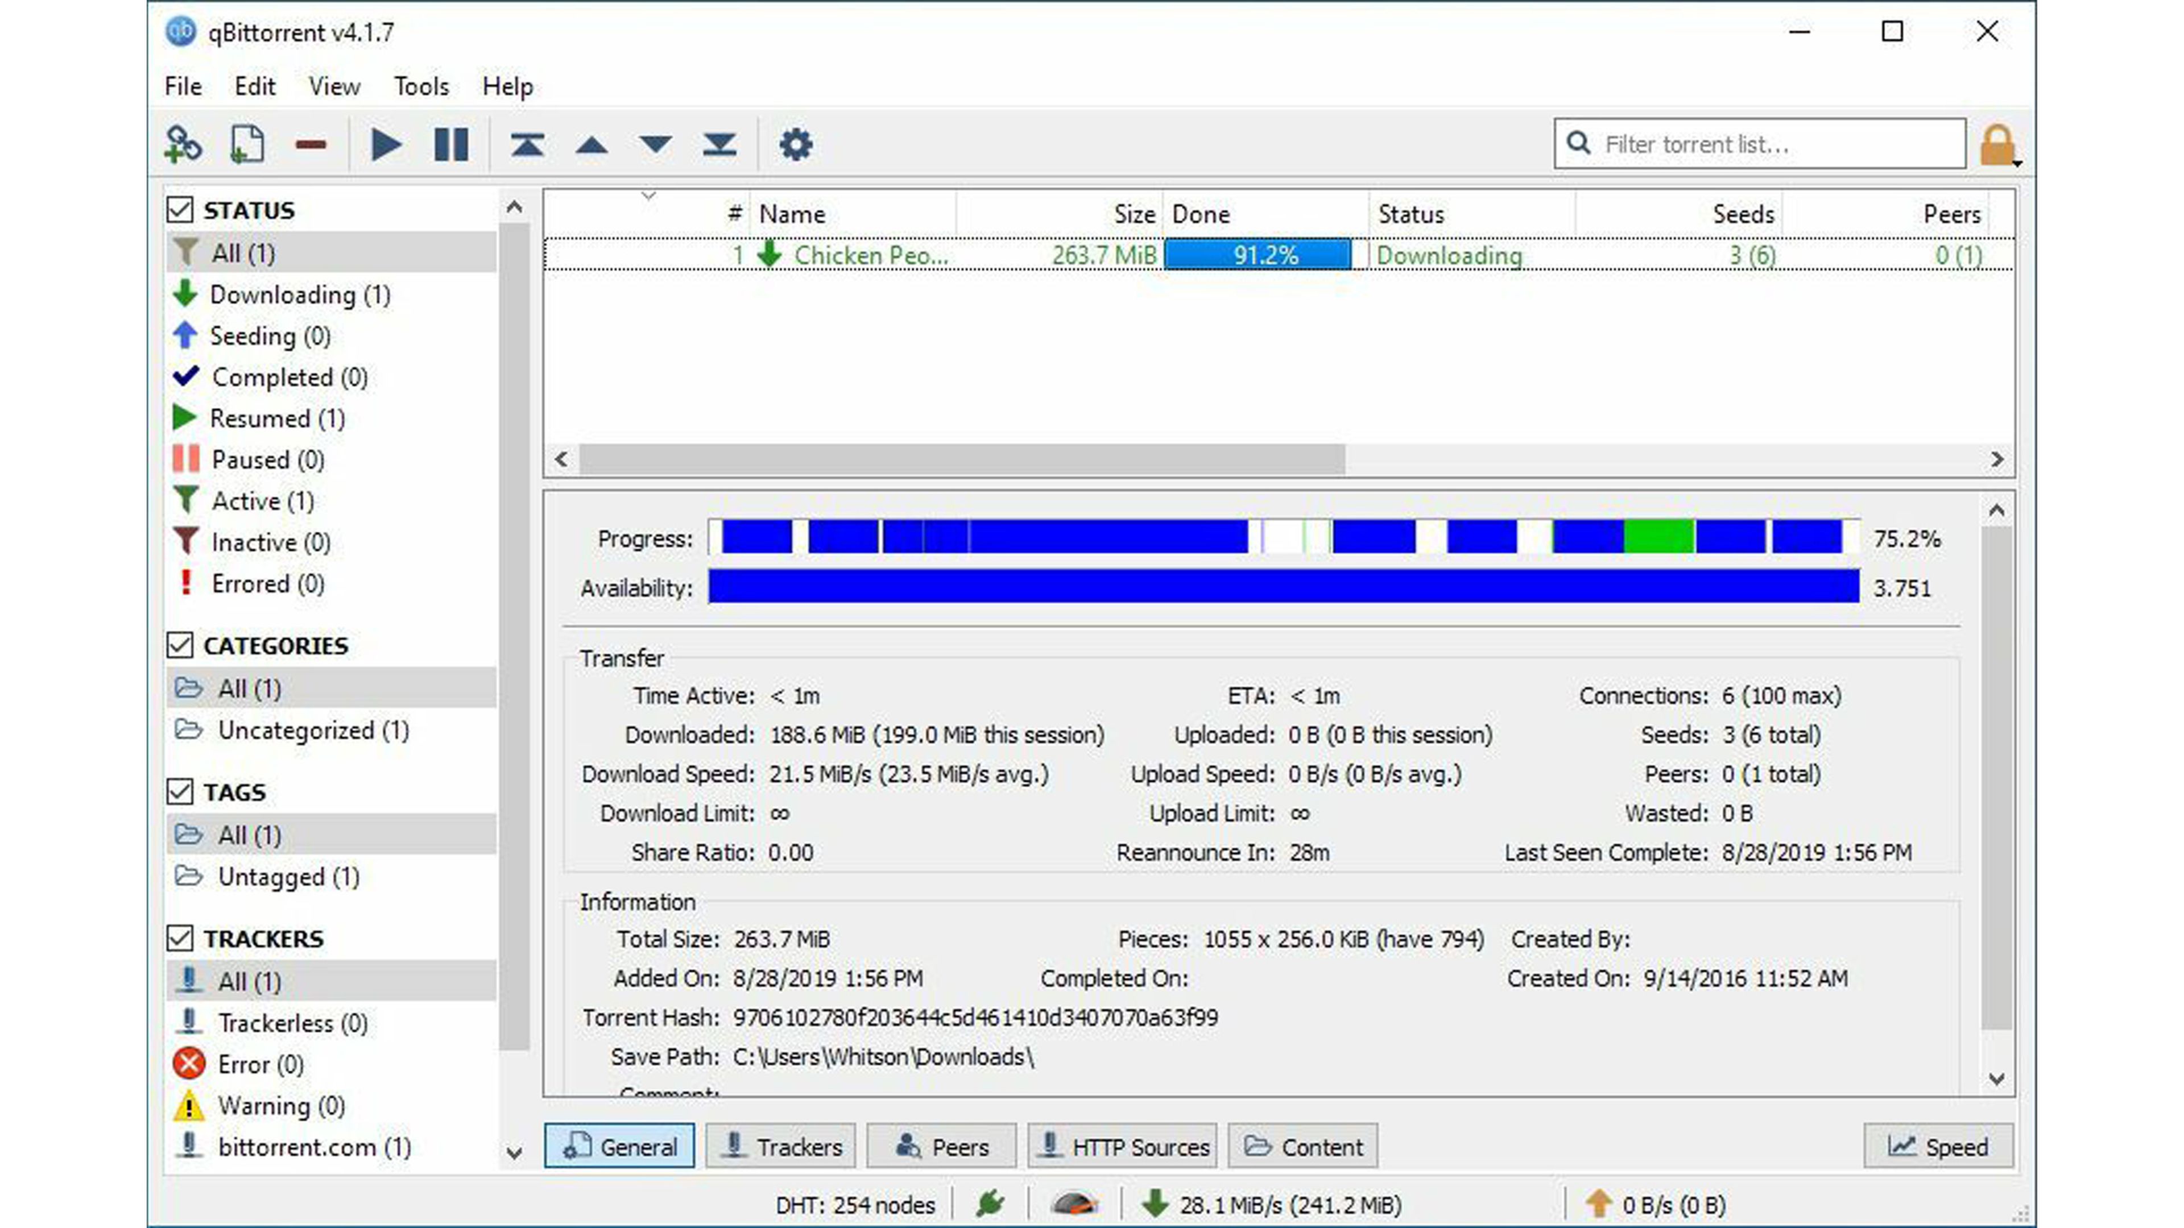Switch to the HTTP Sources tab

click(1123, 1147)
